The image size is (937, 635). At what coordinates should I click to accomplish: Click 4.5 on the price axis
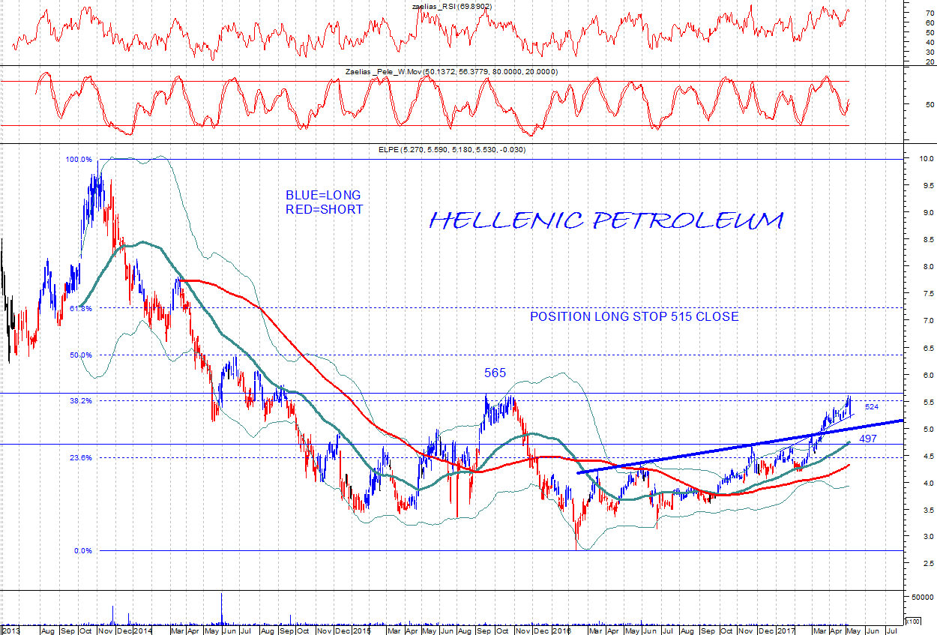(927, 457)
